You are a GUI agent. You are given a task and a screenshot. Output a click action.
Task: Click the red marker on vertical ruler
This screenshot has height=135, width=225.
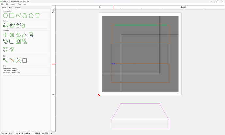(x=53, y=64)
